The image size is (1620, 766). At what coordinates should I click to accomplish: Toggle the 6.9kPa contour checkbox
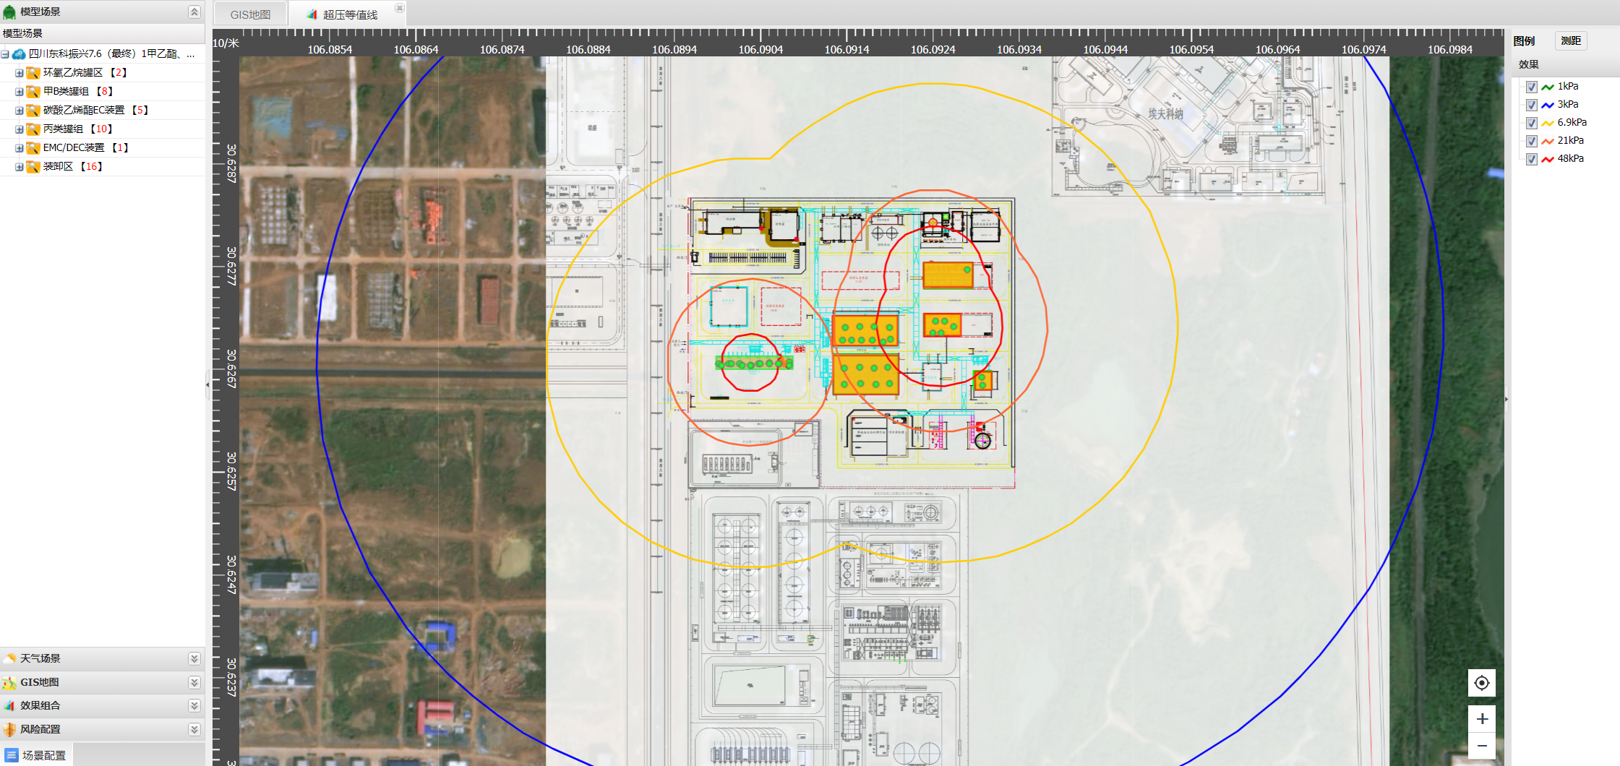click(1531, 123)
